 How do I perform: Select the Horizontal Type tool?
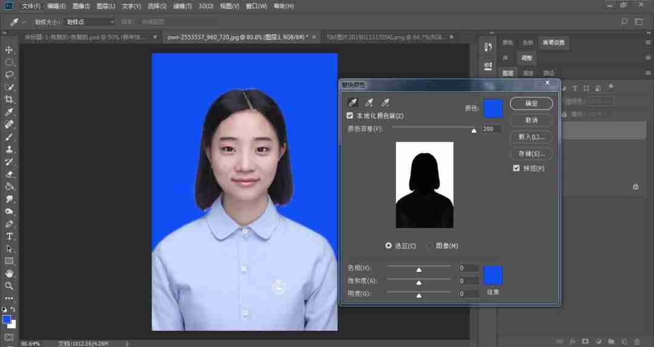pos(8,236)
